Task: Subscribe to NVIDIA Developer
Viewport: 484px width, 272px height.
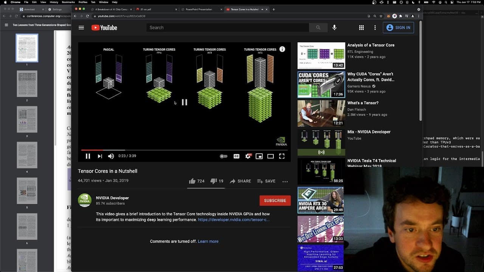Action: 275,201
